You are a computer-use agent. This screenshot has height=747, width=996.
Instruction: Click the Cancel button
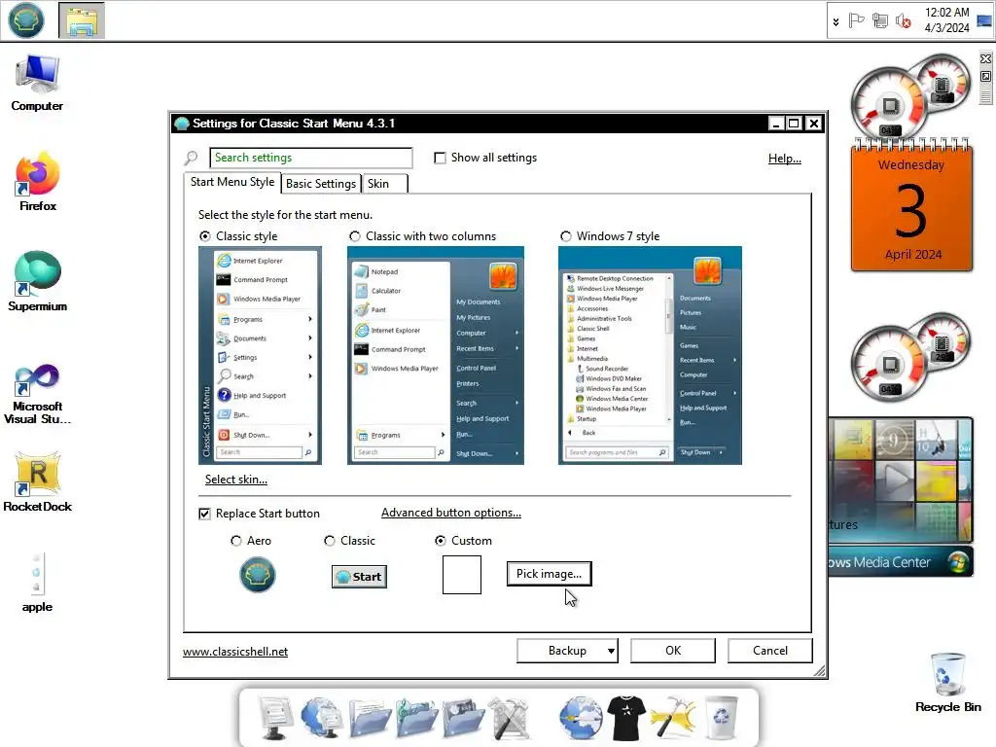tap(770, 651)
